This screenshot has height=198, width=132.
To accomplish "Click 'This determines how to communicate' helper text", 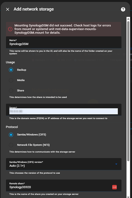I will pos(42,152).
